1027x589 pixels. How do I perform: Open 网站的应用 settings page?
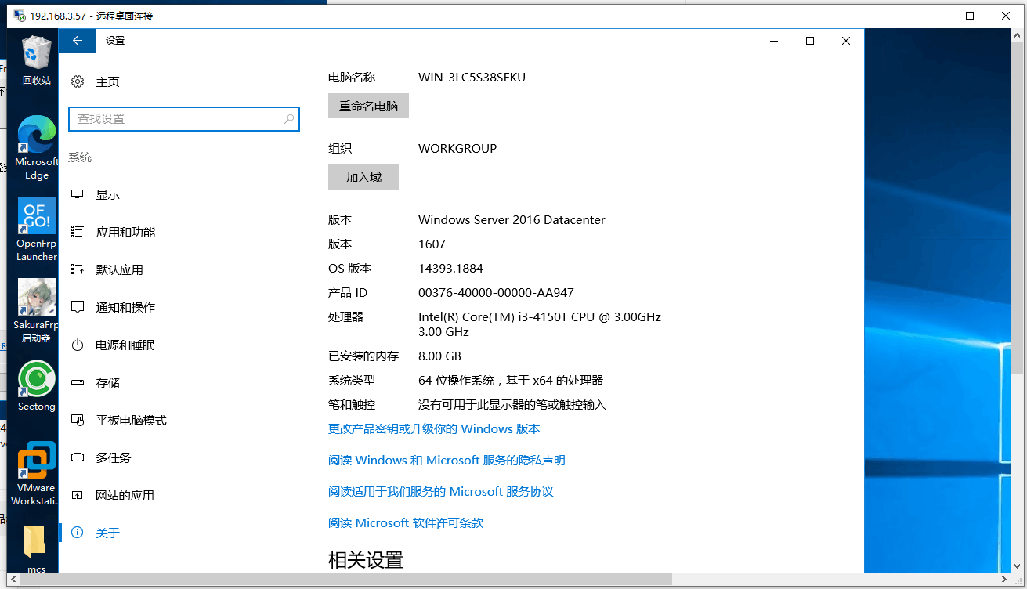(x=125, y=495)
